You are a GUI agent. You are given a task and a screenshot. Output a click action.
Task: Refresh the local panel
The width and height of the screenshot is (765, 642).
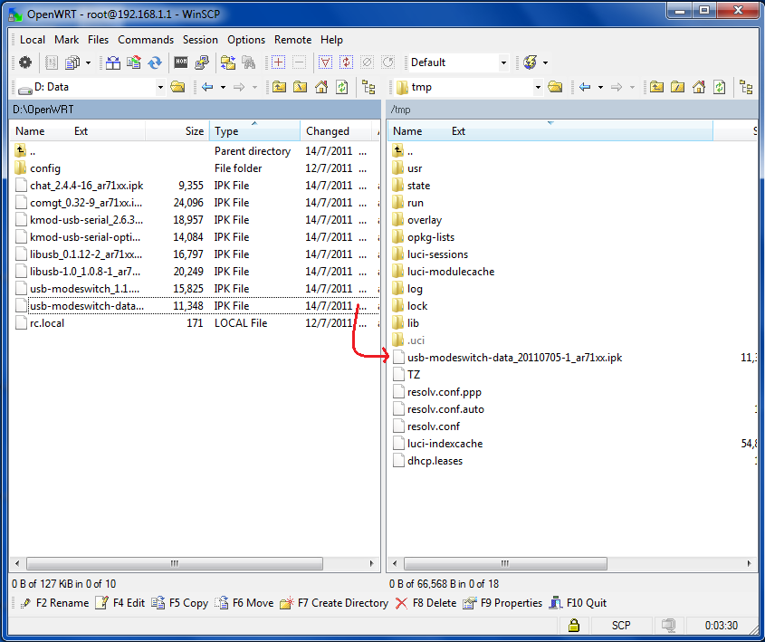pos(342,87)
